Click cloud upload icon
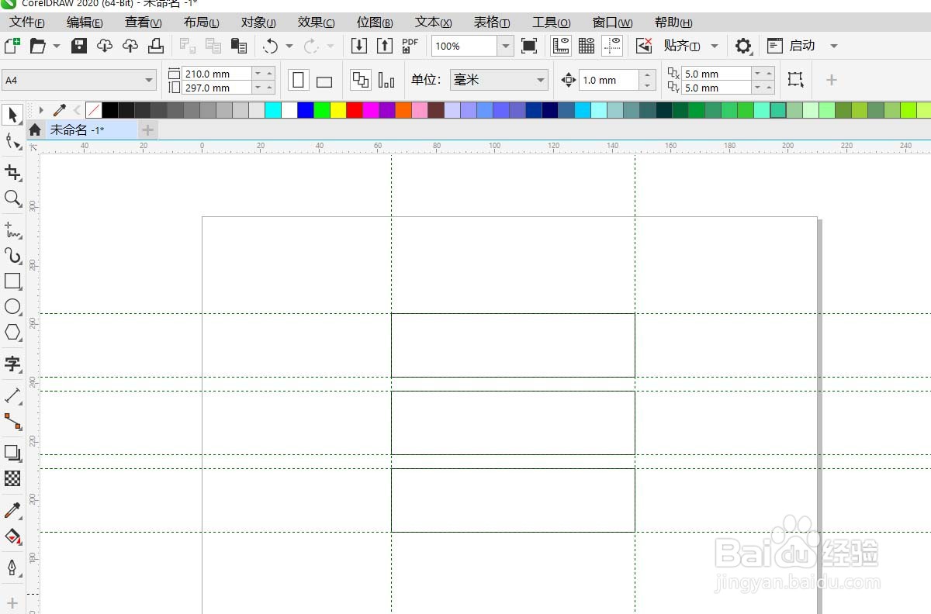The height and width of the screenshot is (614, 931). coord(130,46)
